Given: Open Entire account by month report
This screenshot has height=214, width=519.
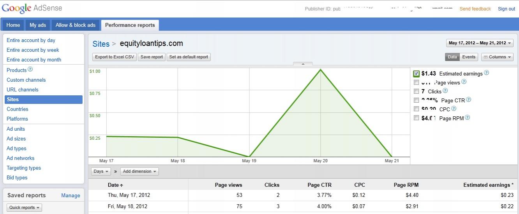Looking at the screenshot, I should pos(34,60).
